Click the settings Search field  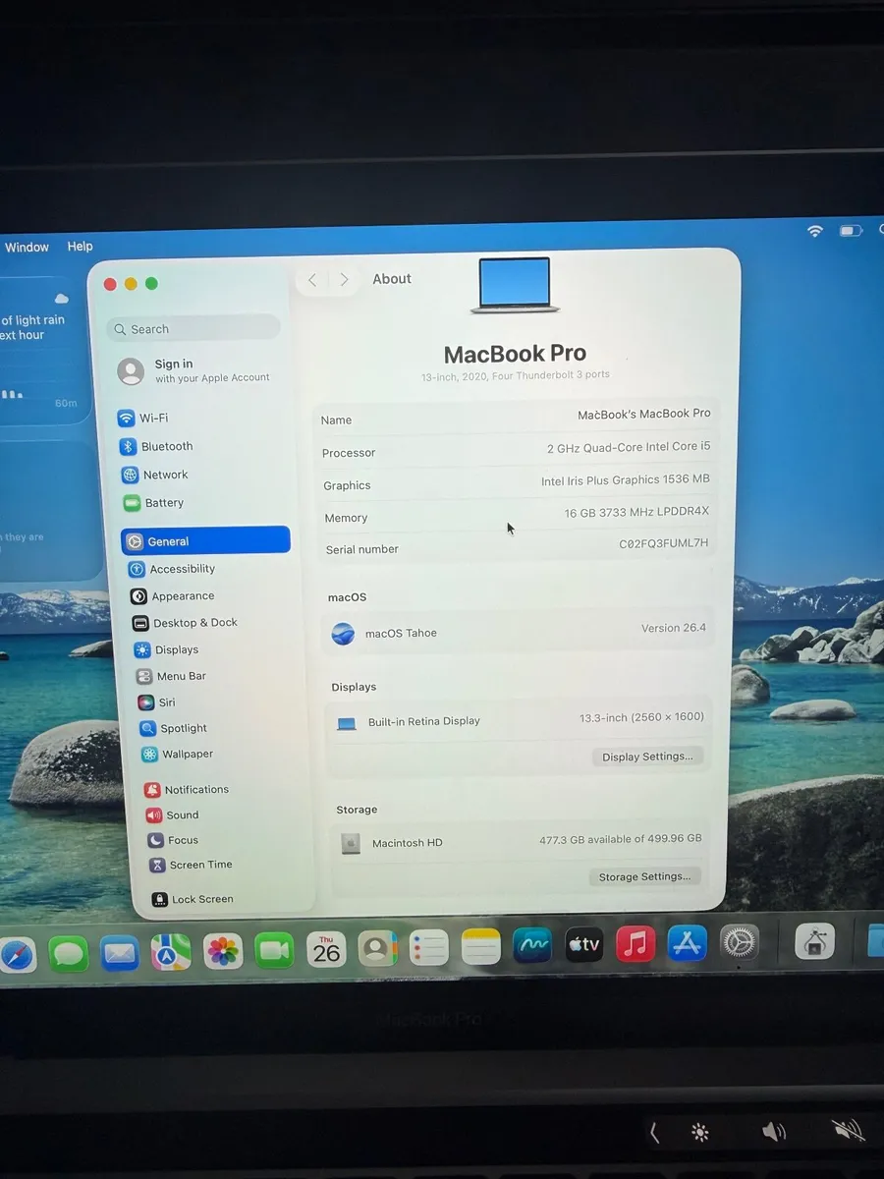(193, 328)
